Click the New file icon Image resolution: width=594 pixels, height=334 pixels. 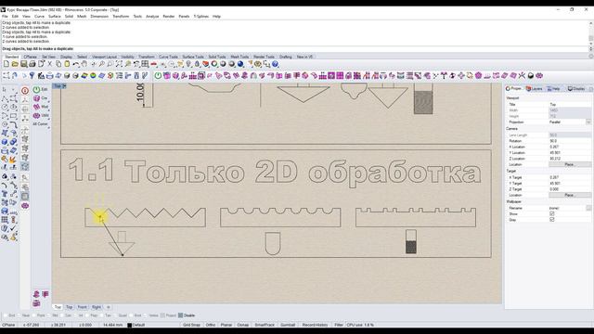click(6, 64)
